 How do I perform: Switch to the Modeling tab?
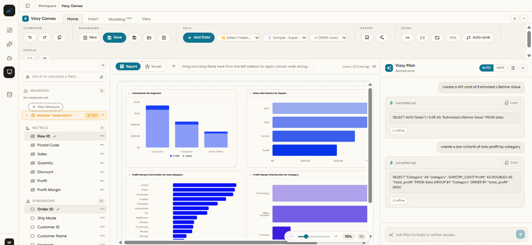120,19
